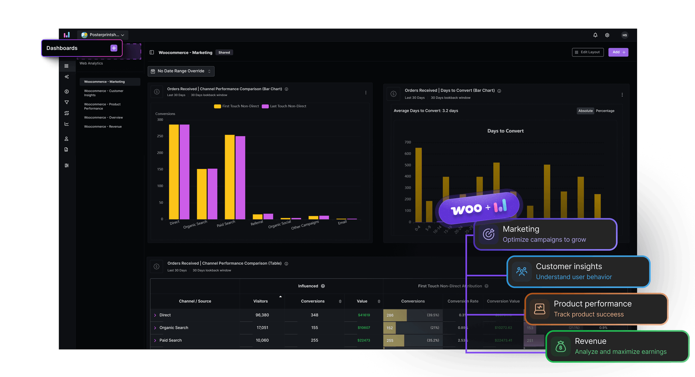Open the dollar revenue sidebar icon
Screen dimensions: 695x377
[67, 92]
